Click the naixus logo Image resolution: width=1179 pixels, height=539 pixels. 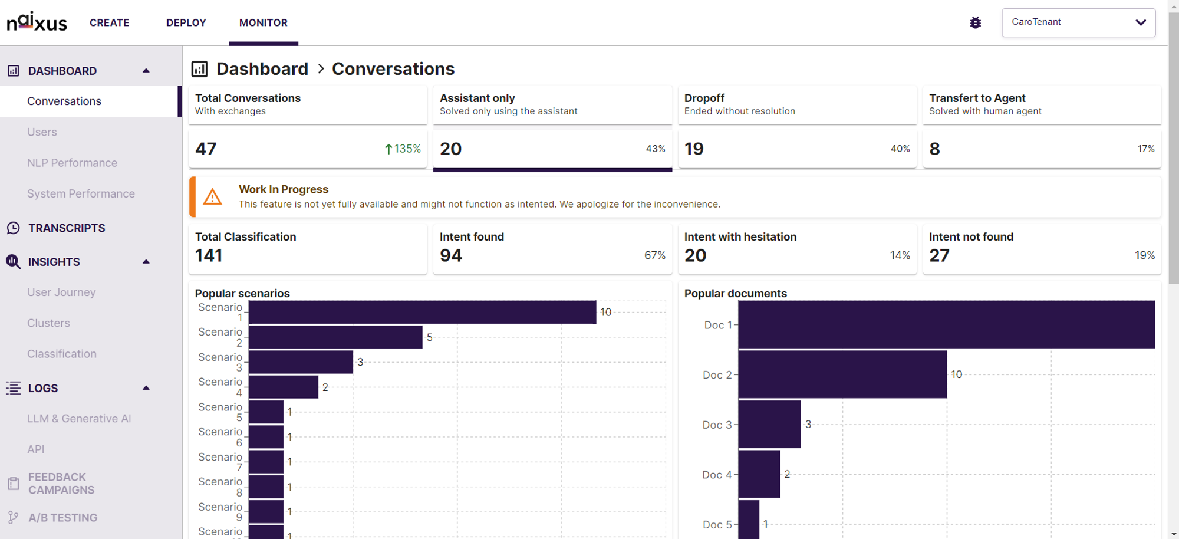point(37,22)
